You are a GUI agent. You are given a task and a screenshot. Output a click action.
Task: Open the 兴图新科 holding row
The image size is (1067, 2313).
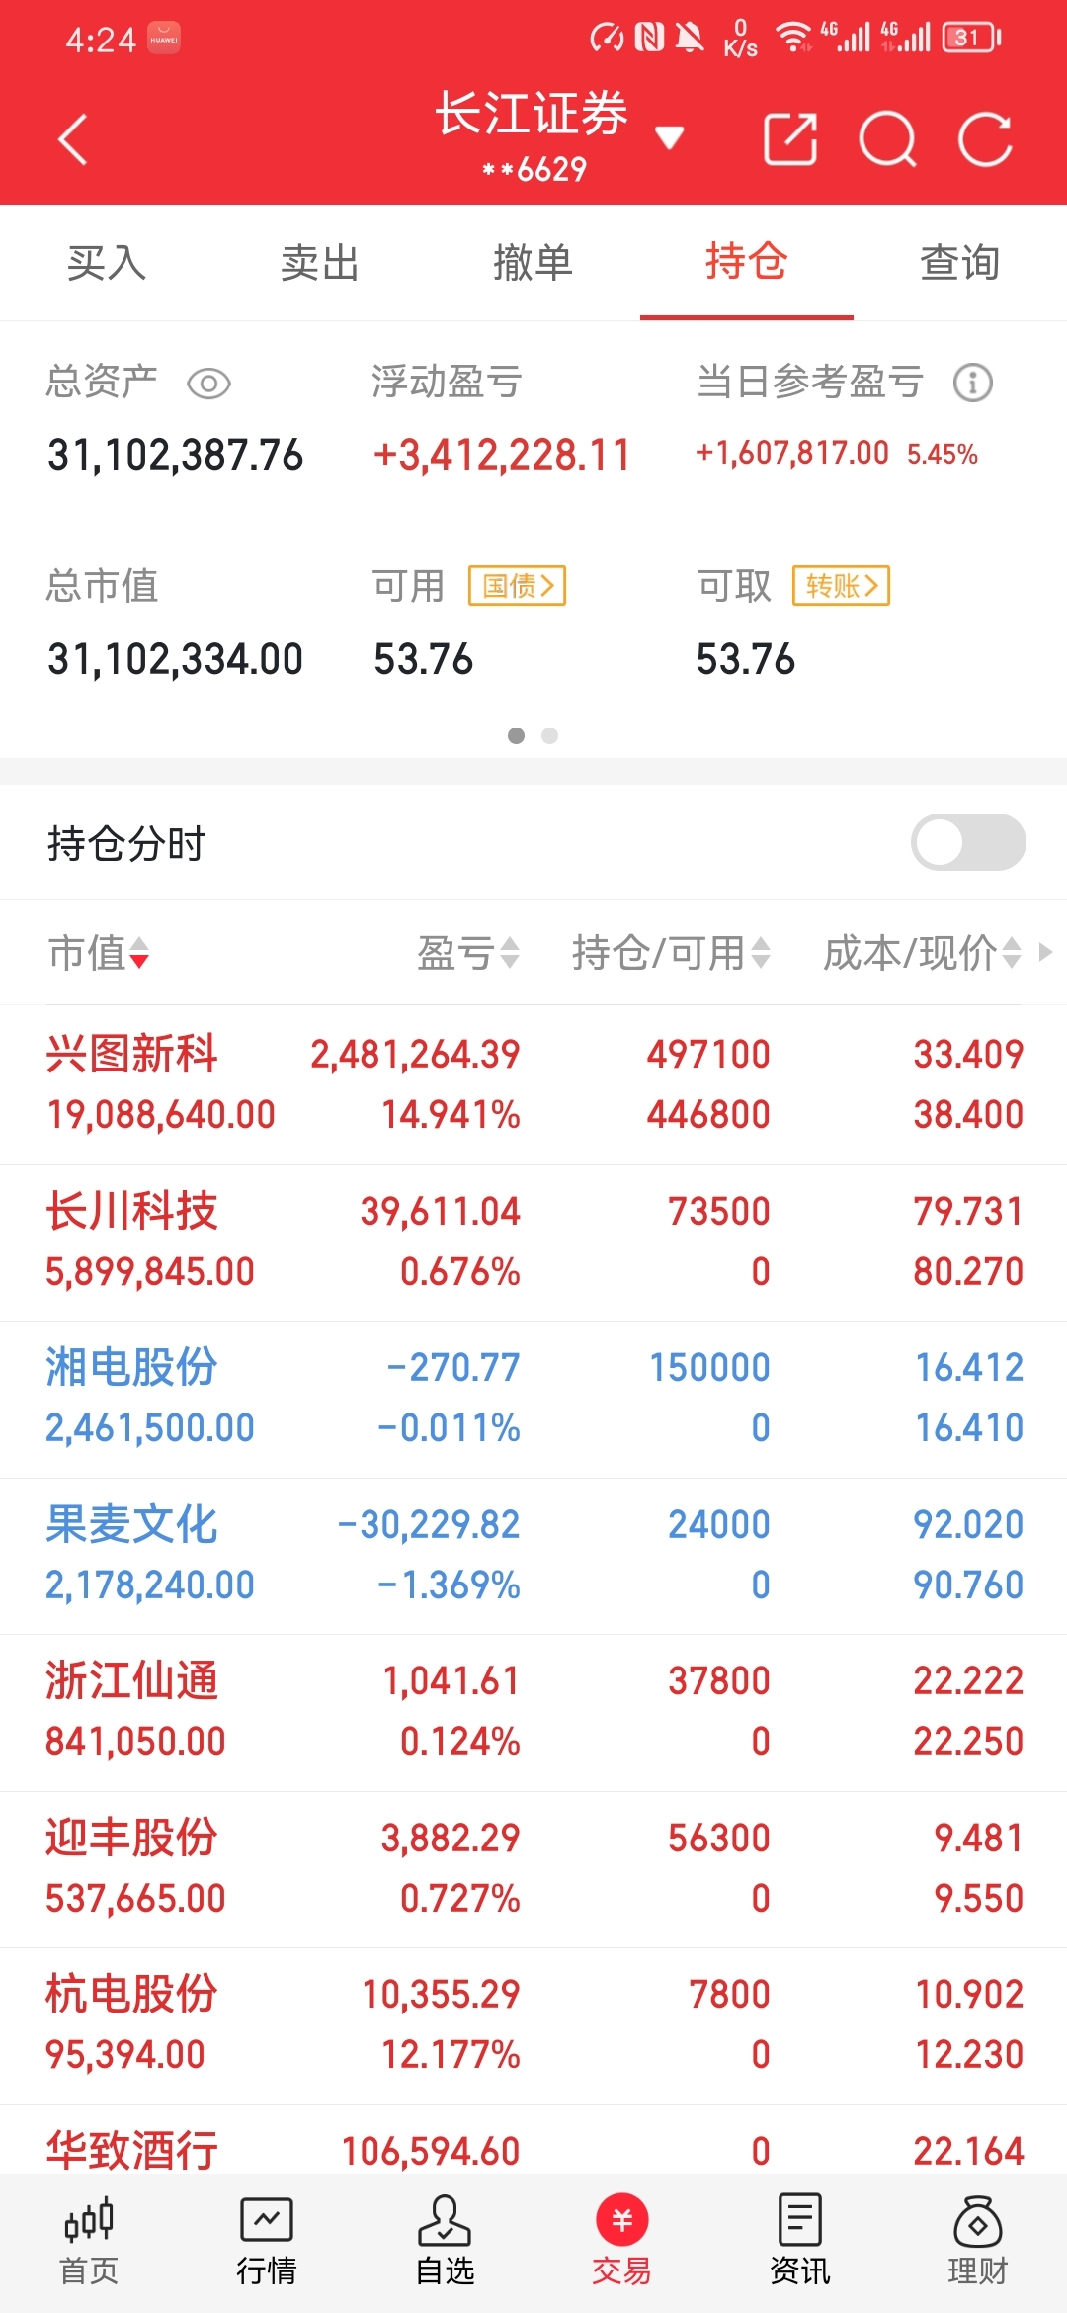click(533, 1084)
